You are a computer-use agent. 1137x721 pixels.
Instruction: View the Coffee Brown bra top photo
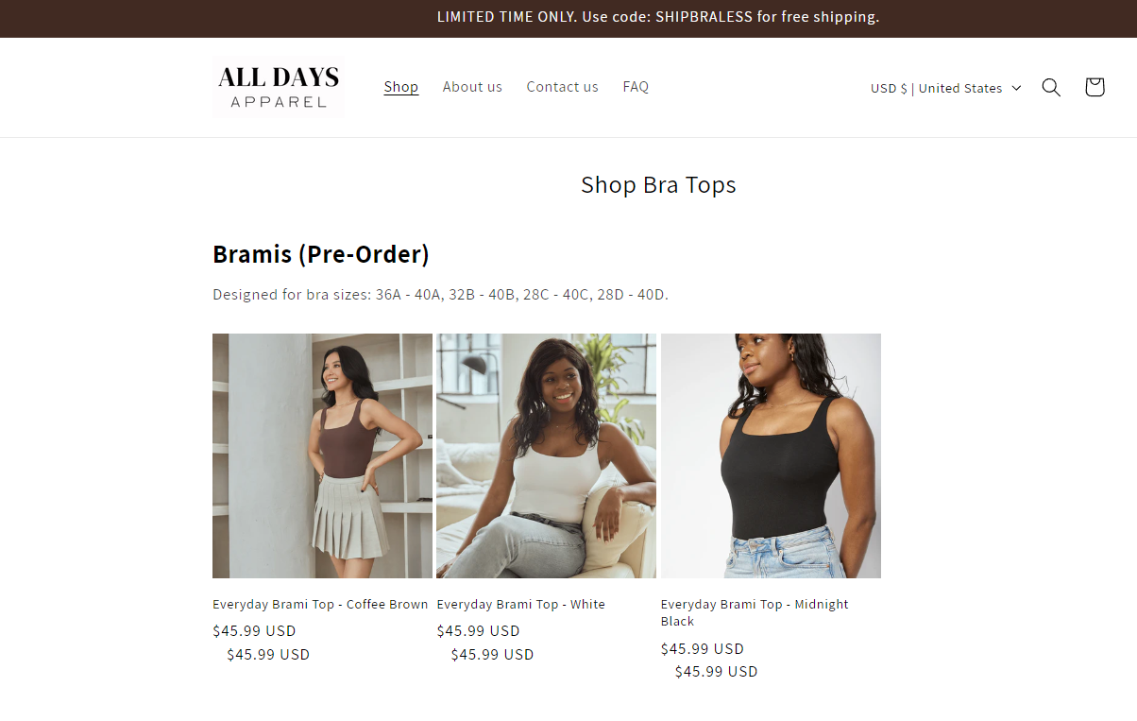click(x=322, y=455)
